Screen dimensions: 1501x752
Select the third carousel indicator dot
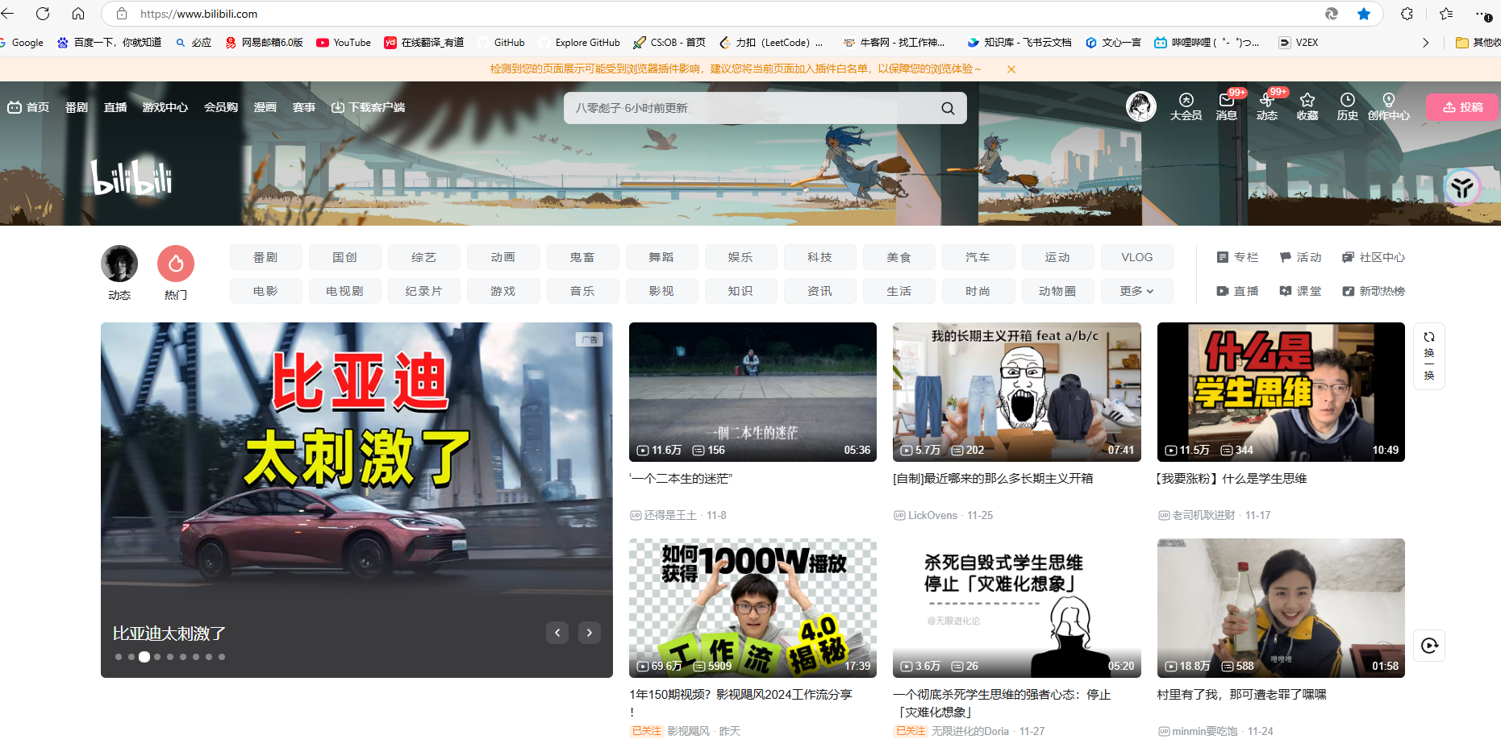pyautogui.click(x=144, y=657)
